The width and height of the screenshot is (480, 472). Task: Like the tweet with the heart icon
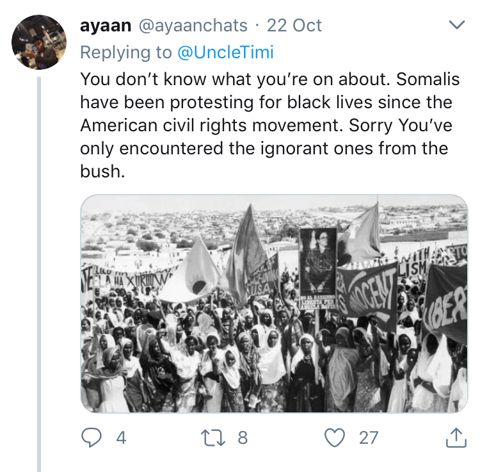tap(335, 438)
